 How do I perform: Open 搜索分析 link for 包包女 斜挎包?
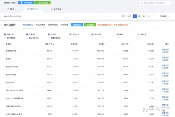(165, 50)
